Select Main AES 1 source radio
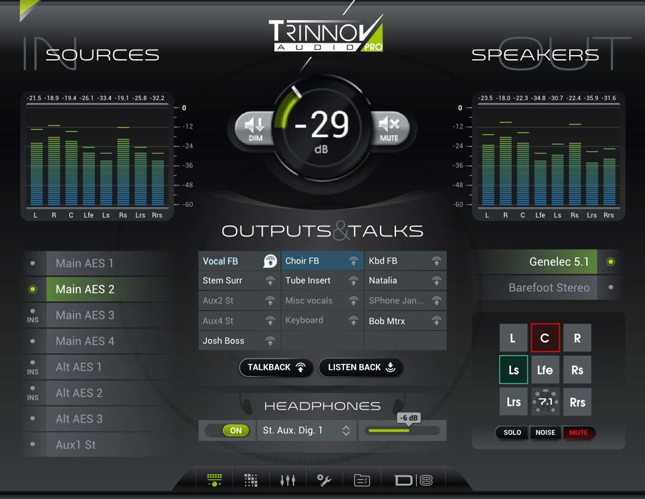The image size is (645, 499). (33, 263)
